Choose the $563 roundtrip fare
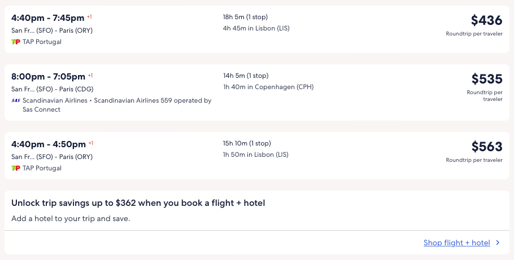 (x=486, y=147)
